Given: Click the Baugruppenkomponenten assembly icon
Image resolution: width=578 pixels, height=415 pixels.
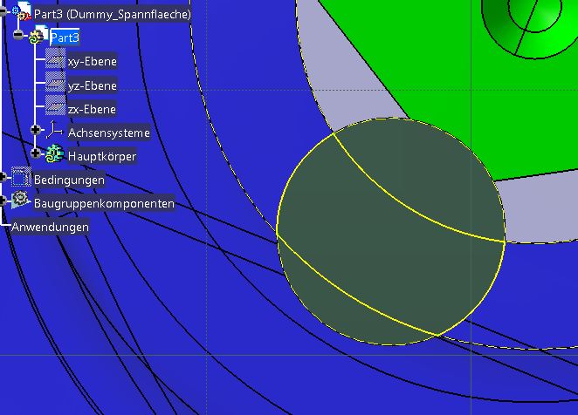Looking at the screenshot, I should 21,201.
